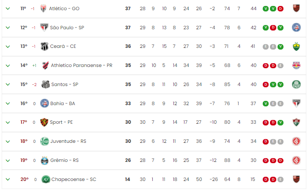Image resolution: width=308 pixels, height=192 pixels.
Task: Expand the Atlético - GO row chevron
Action: click(8, 8)
